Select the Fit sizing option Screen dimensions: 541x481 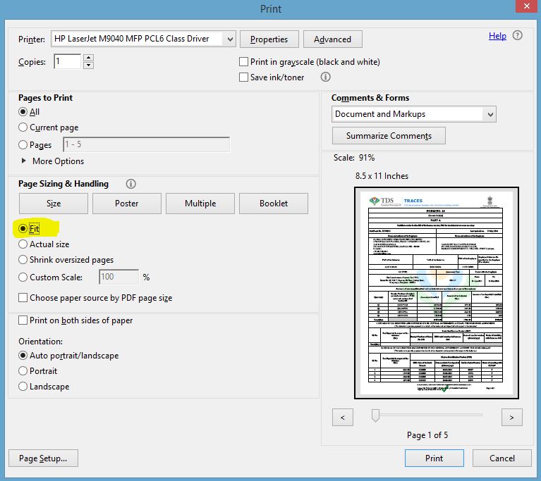click(23, 228)
